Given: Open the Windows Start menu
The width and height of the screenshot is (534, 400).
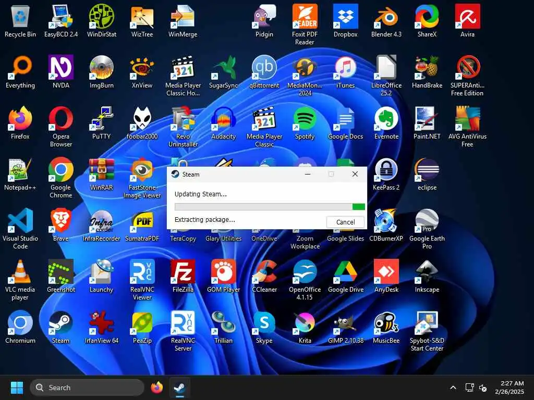Looking at the screenshot, I should pyautogui.click(x=17, y=387).
